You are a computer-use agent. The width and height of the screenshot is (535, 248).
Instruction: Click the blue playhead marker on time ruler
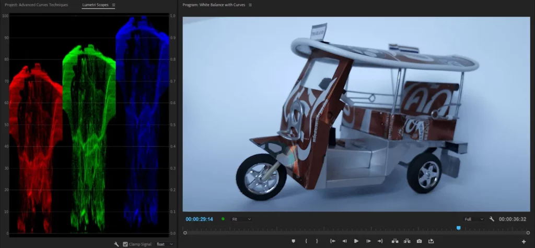[459, 228]
